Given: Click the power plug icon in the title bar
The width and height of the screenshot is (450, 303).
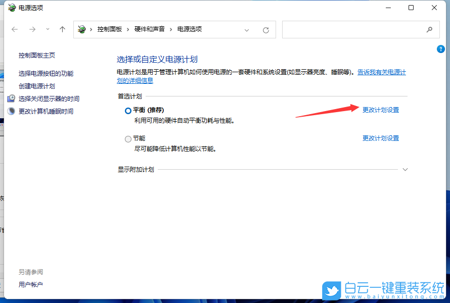Looking at the screenshot, I should [11, 8].
